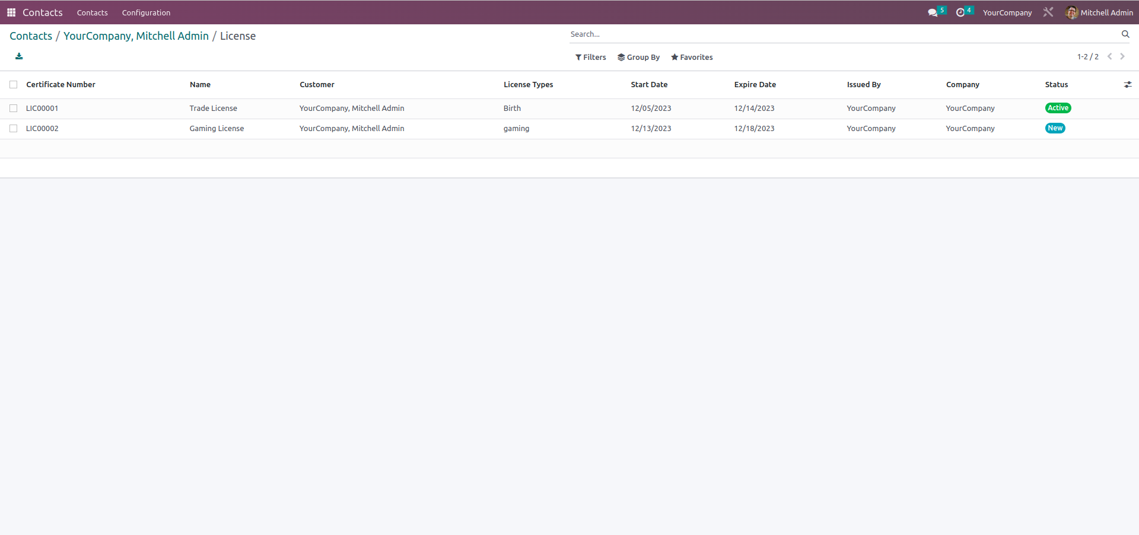Sort by Issued By column header
The width and height of the screenshot is (1139, 535).
[x=864, y=85]
